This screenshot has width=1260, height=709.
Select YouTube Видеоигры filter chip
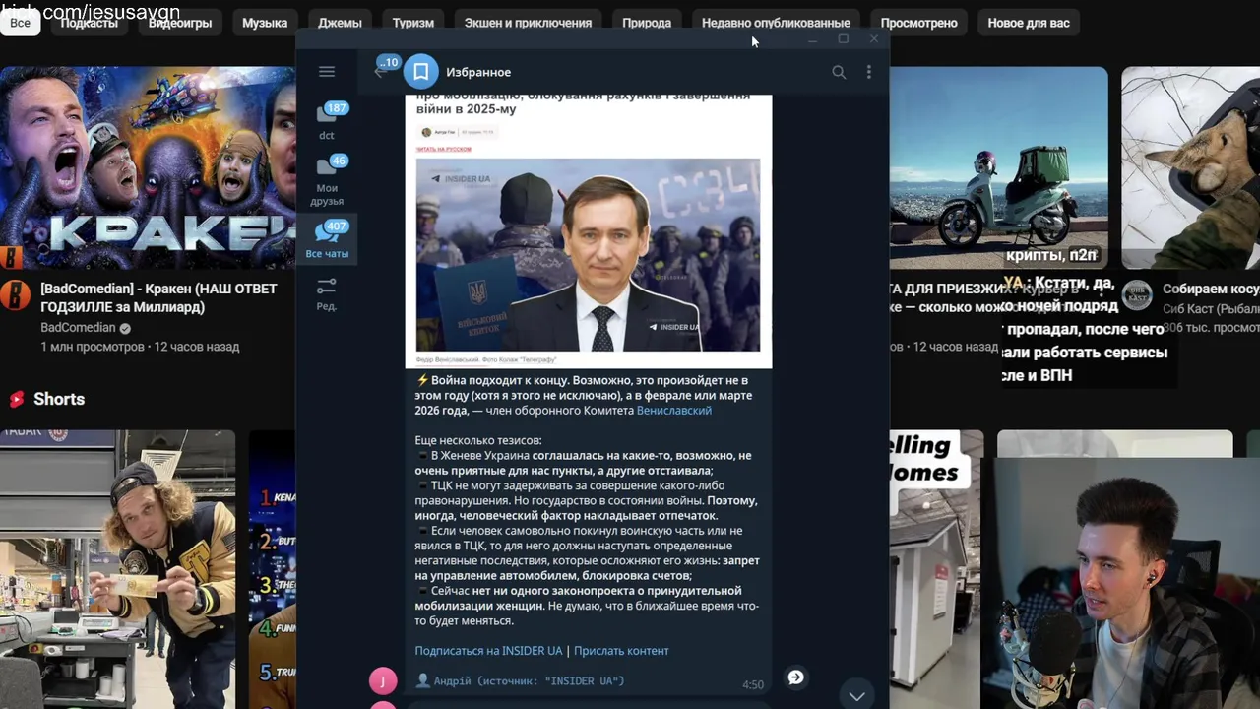point(180,23)
